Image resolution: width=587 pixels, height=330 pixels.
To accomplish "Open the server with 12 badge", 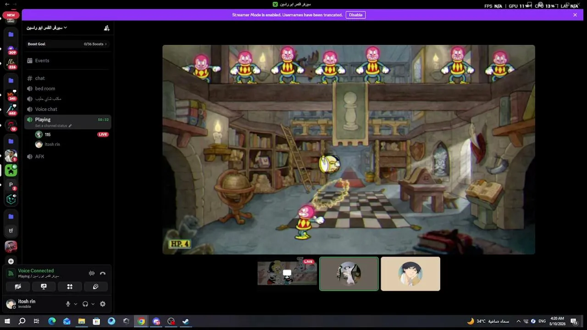I will pyautogui.click(x=11, y=125).
